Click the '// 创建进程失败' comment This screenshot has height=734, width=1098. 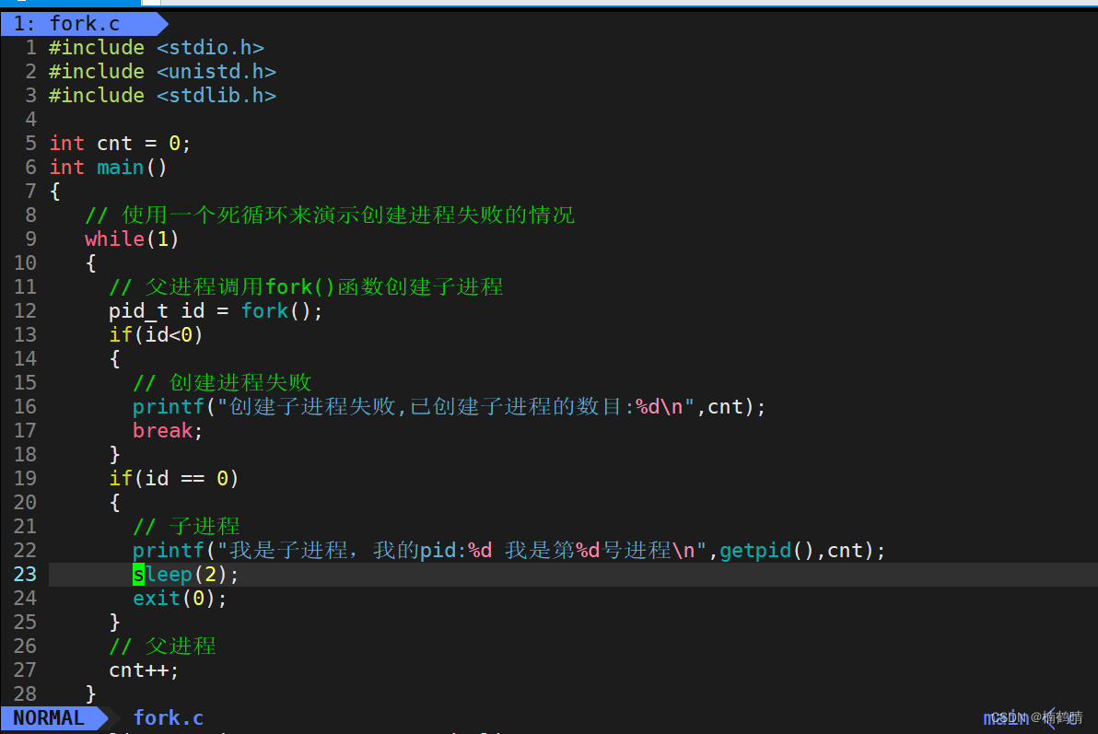point(222,382)
